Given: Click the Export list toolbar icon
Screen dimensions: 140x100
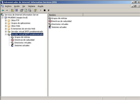Looking at the screenshot, I should tap(30, 10).
